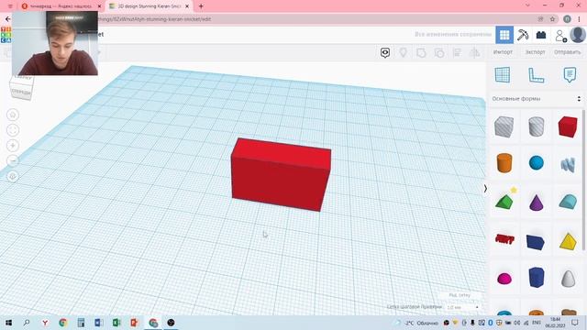Open the snap grid step dropdown
The image size is (587, 330).
tap(462, 307)
